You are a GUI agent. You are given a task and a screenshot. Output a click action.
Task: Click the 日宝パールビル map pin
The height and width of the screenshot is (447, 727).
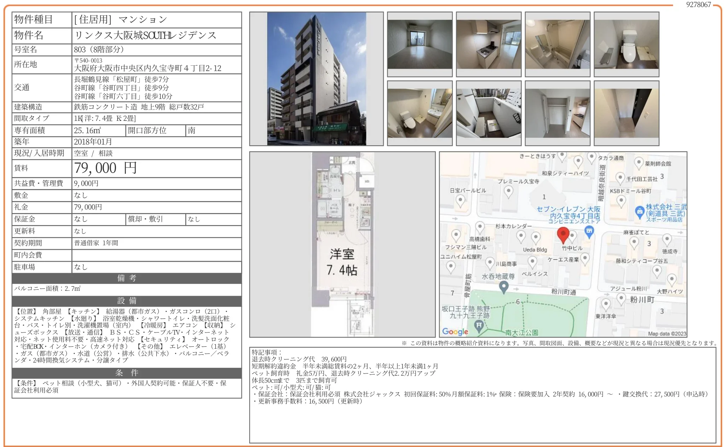(x=460, y=201)
